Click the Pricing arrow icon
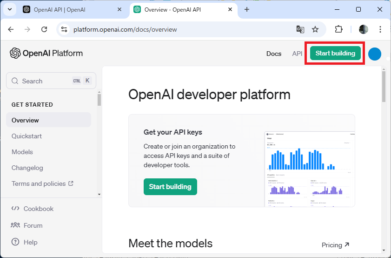The height and width of the screenshot is (258, 391). point(347,245)
